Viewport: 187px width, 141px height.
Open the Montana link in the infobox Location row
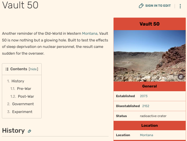(x=146, y=135)
